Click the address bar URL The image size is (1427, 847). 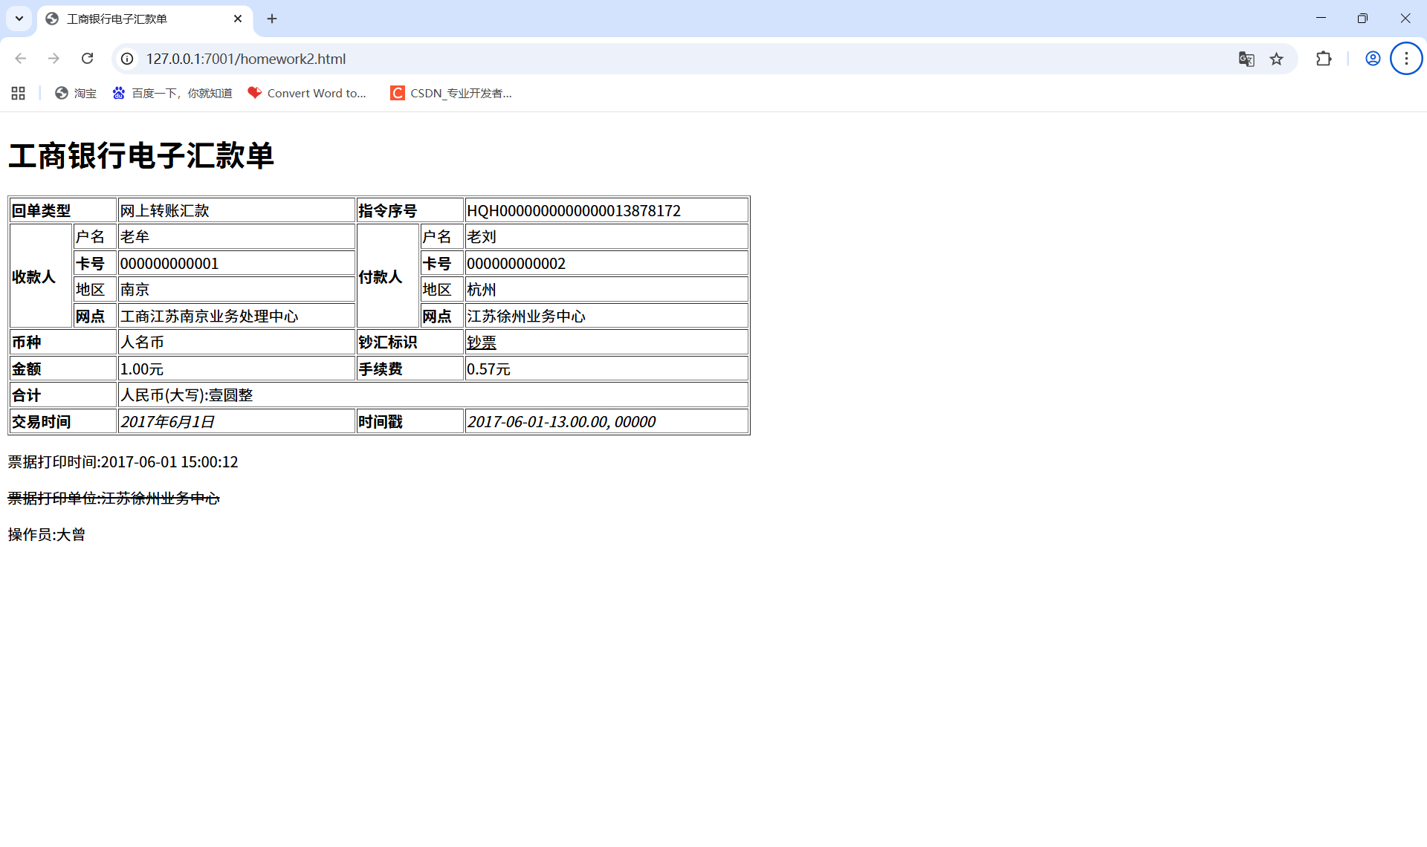(x=246, y=59)
